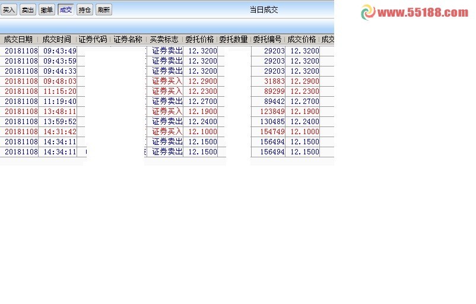476x304 pixels.
Task: Click the www.55188.com watermark logo
Action: click(415, 12)
